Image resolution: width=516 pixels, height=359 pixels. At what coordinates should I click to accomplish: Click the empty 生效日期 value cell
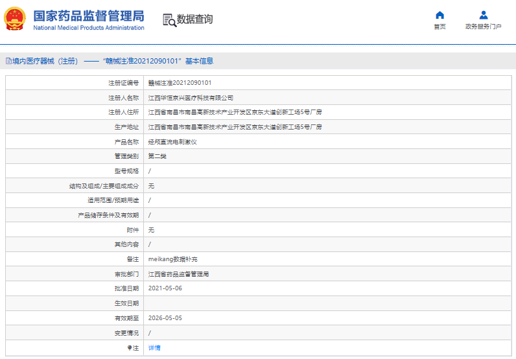[x=327, y=303]
